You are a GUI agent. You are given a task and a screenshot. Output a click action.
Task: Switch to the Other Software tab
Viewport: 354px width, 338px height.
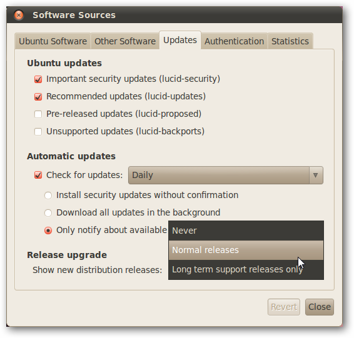coord(125,41)
